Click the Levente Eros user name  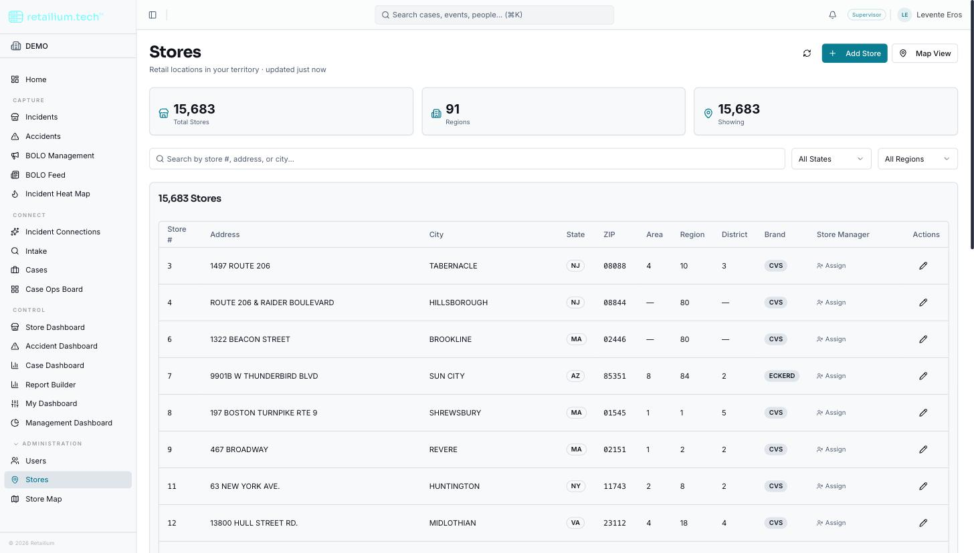coord(939,15)
